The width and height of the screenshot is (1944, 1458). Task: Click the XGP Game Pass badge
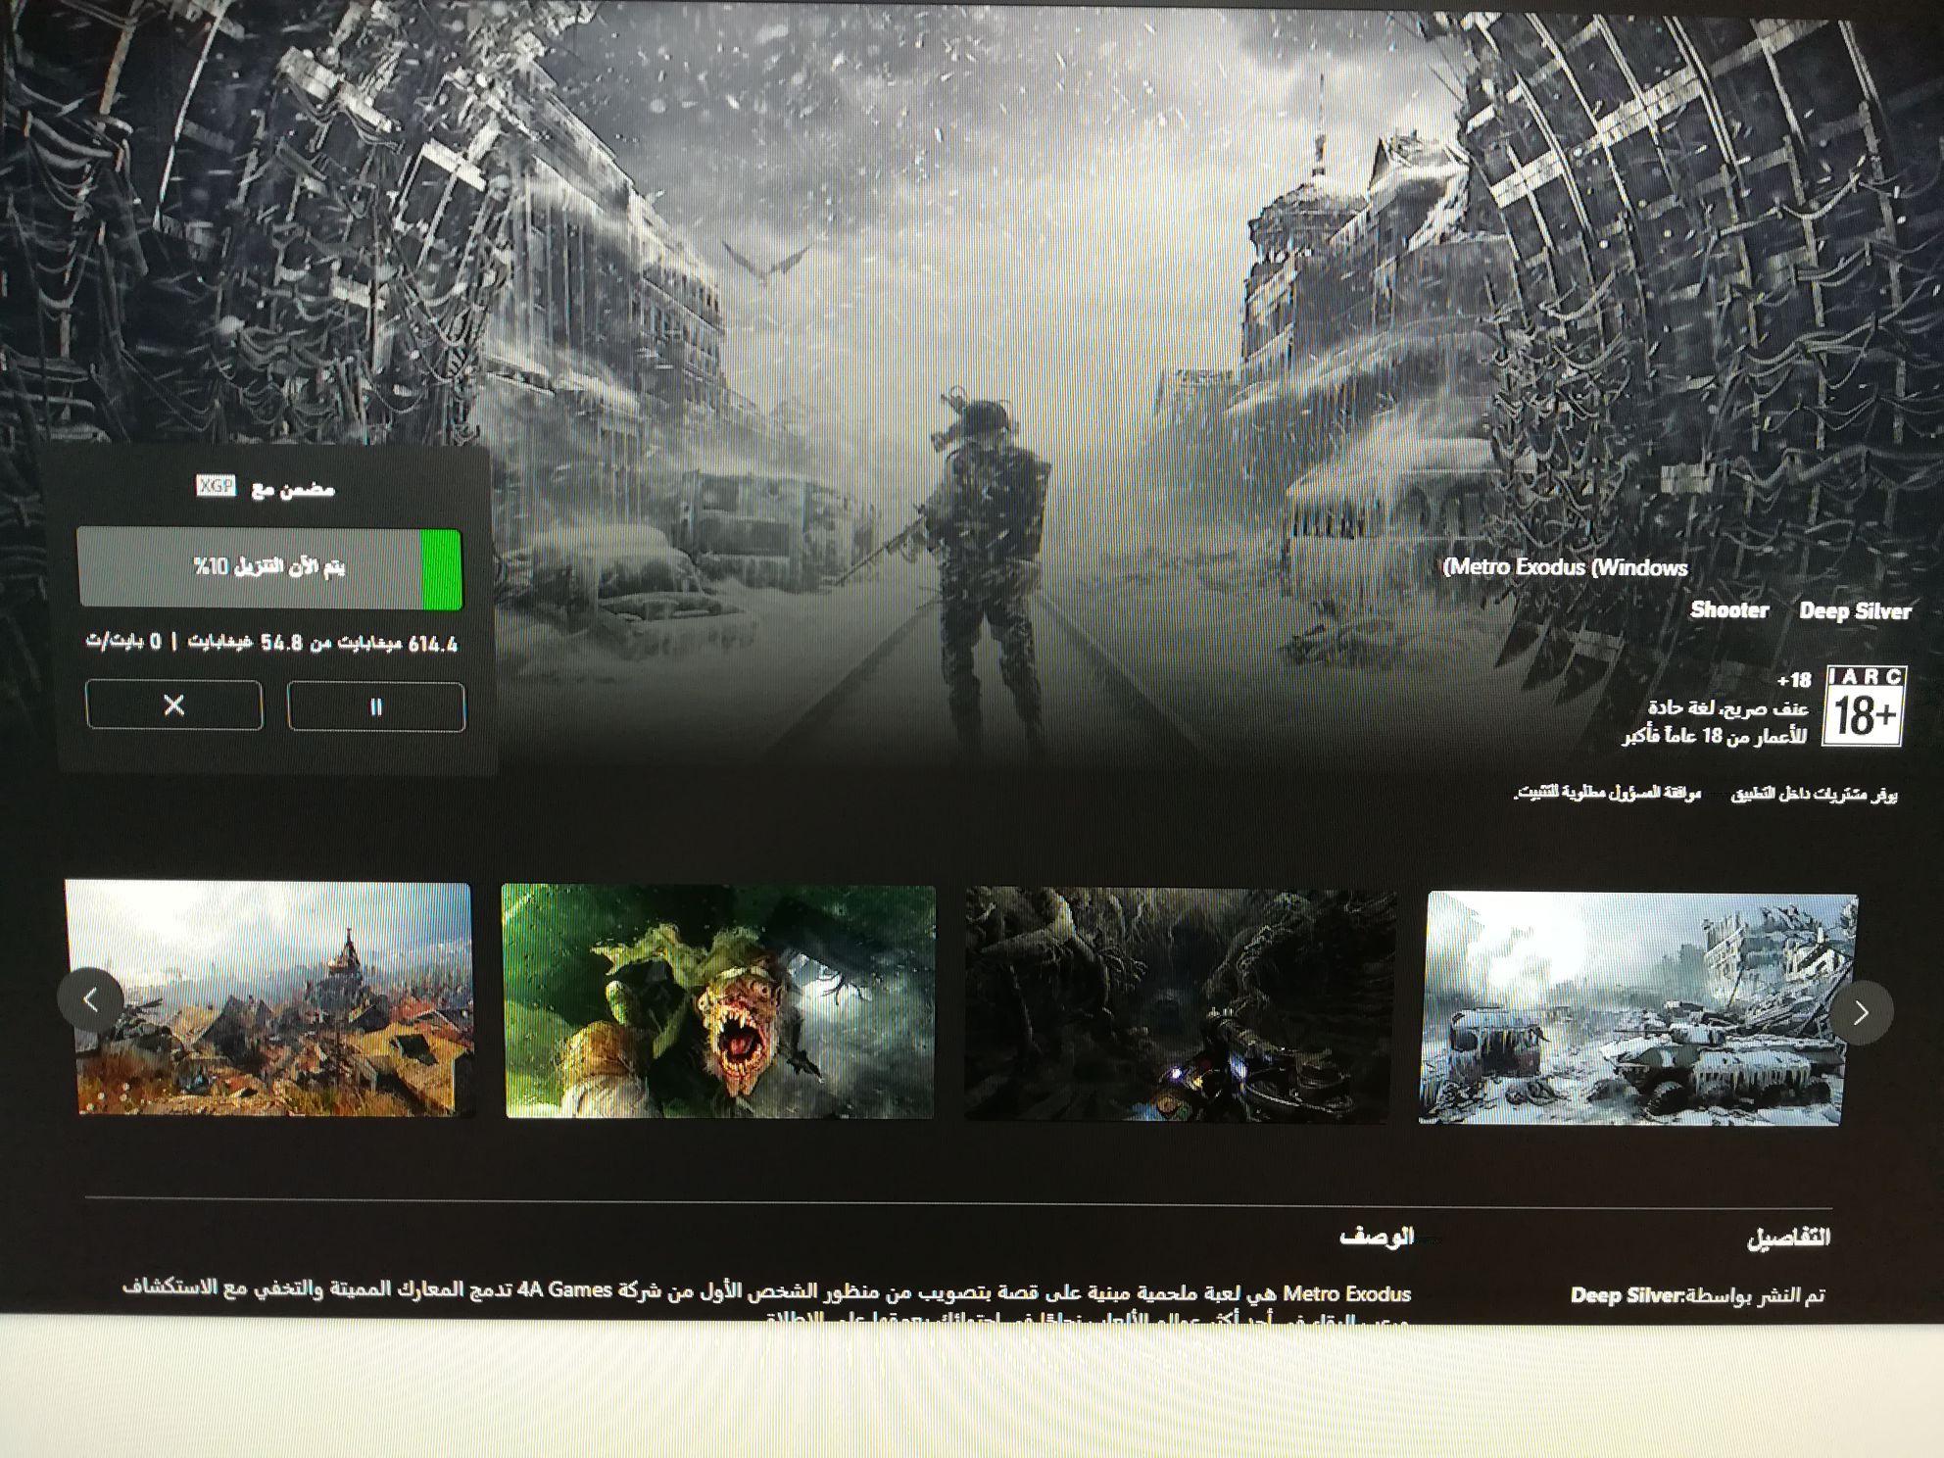point(216,486)
